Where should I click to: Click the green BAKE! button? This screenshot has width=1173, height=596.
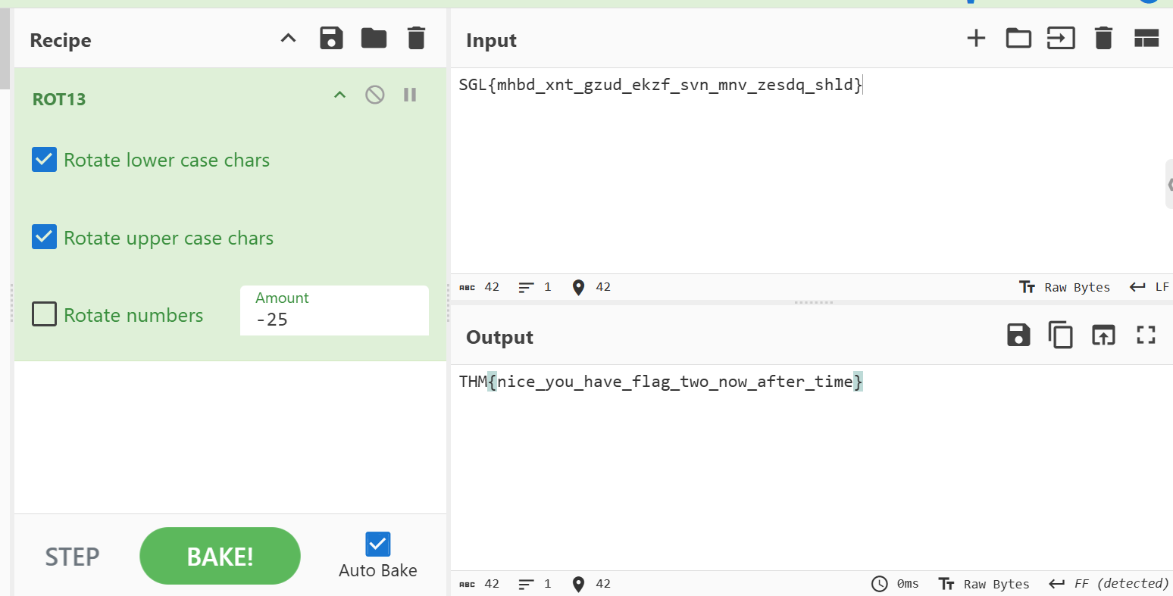click(x=220, y=556)
